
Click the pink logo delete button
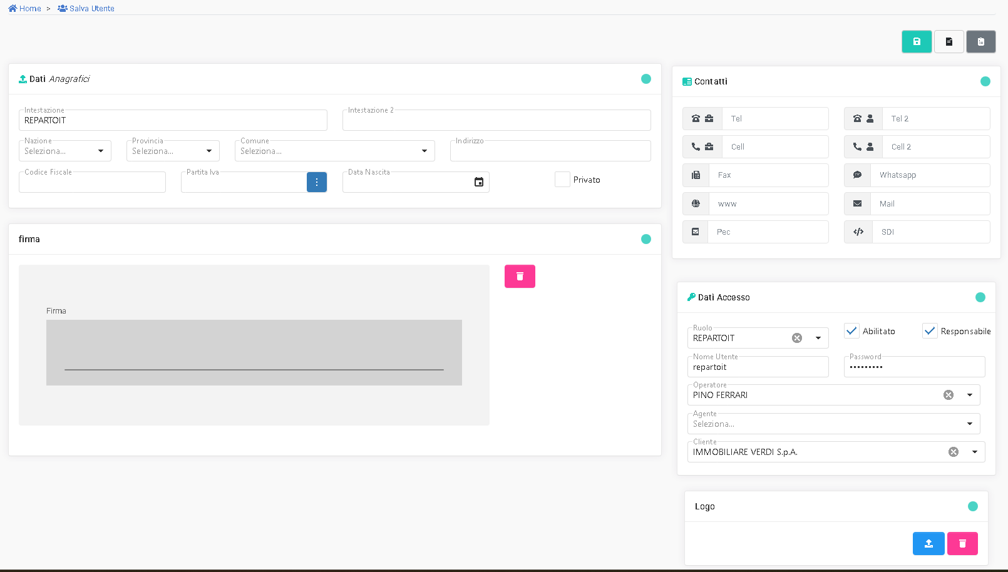click(x=962, y=544)
